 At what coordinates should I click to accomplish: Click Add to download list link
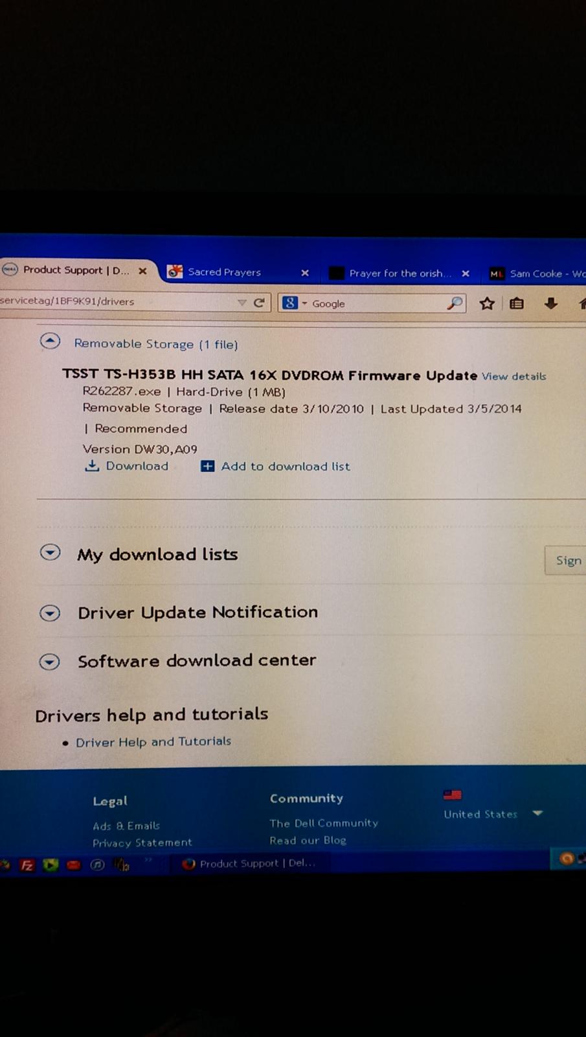[x=286, y=466]
